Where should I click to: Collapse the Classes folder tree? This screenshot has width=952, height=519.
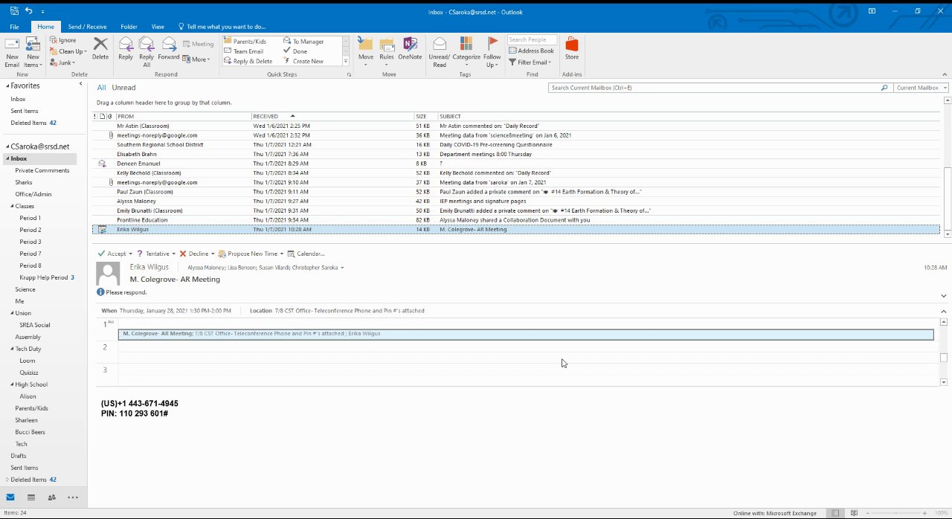coord(13,206)
